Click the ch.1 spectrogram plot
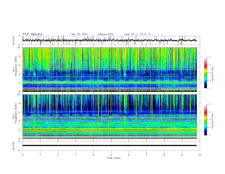This screenshot has height=174, width=225. click(x=110, y=69)
